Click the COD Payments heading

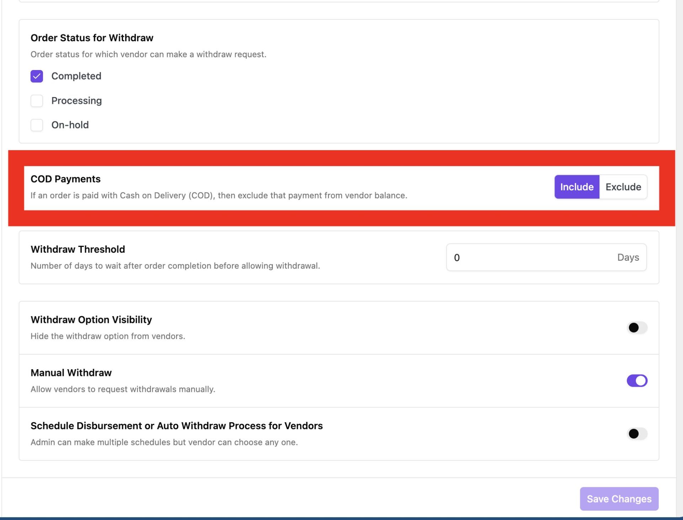point(65,179)
